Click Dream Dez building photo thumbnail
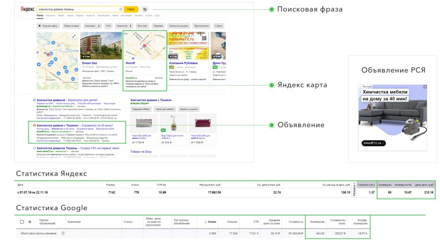440x247 pixels. [x=101, y=46]
